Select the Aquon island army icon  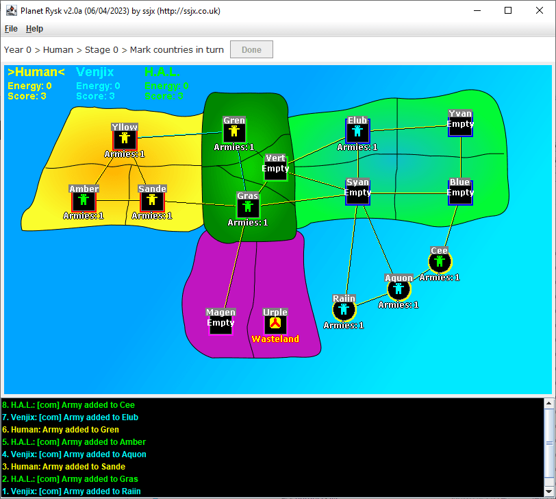point(399,289)
